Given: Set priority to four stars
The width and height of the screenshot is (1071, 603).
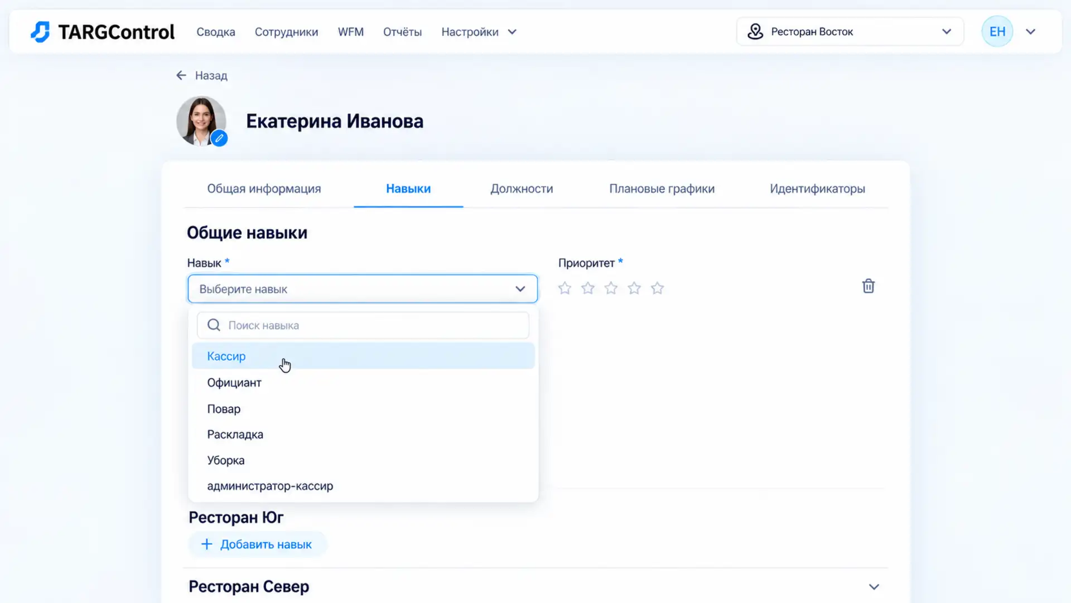Looking at the screenshot, I should (x=634, y=288).
